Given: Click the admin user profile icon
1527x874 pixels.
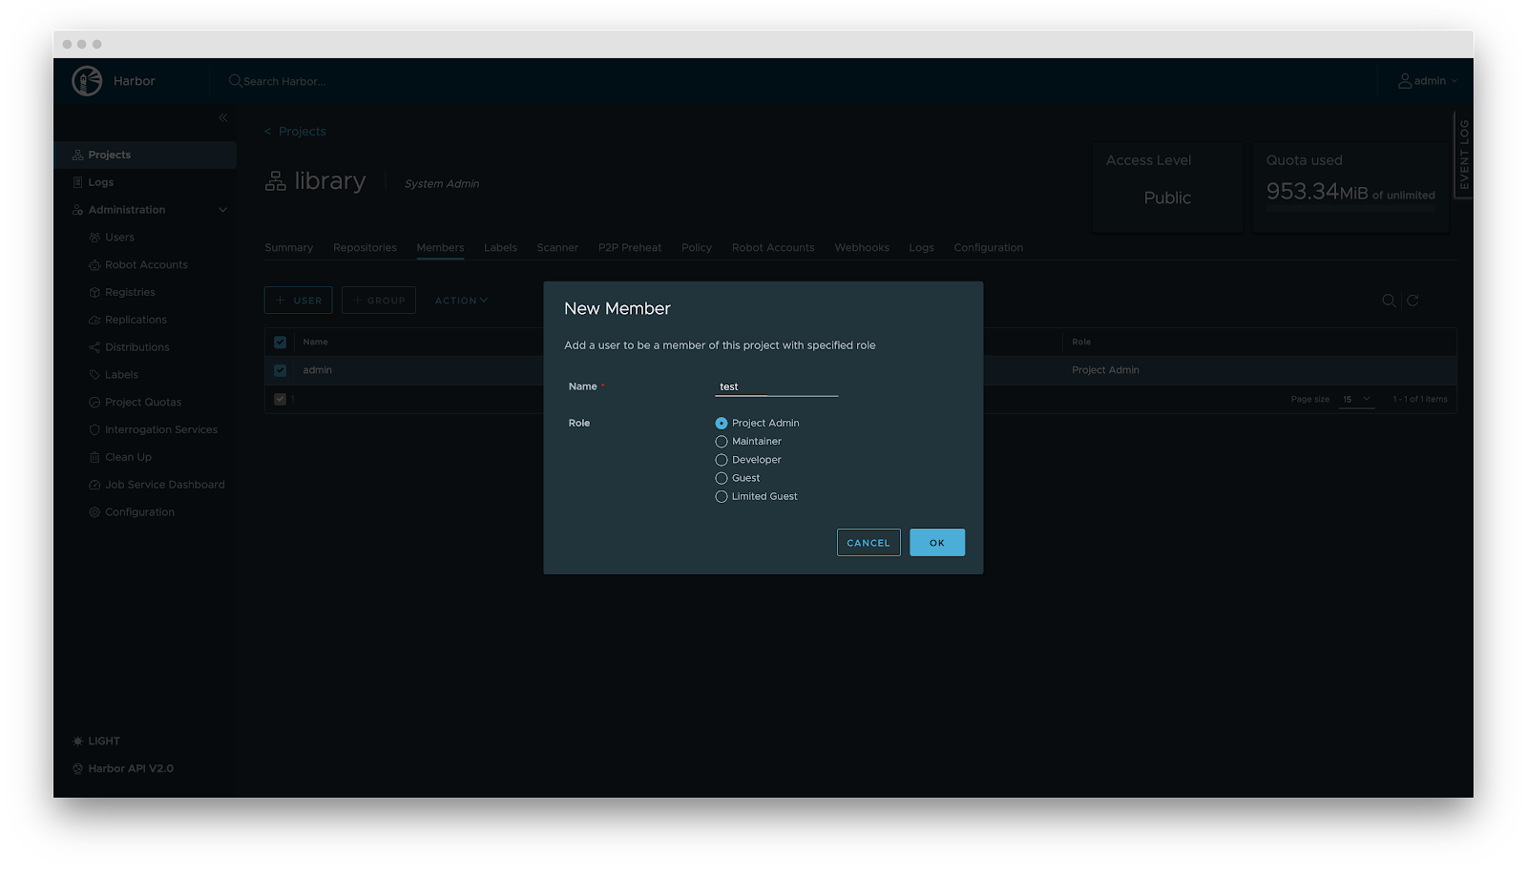Looking at the screenshot, I should tap(1405, 81).
